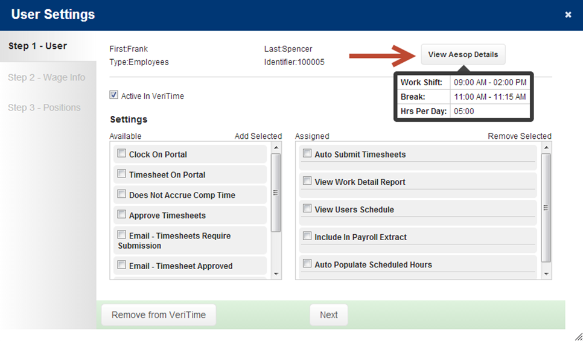Select First:Frank text
This screenshot has width=583, height=341.
[x=129, y=49]
